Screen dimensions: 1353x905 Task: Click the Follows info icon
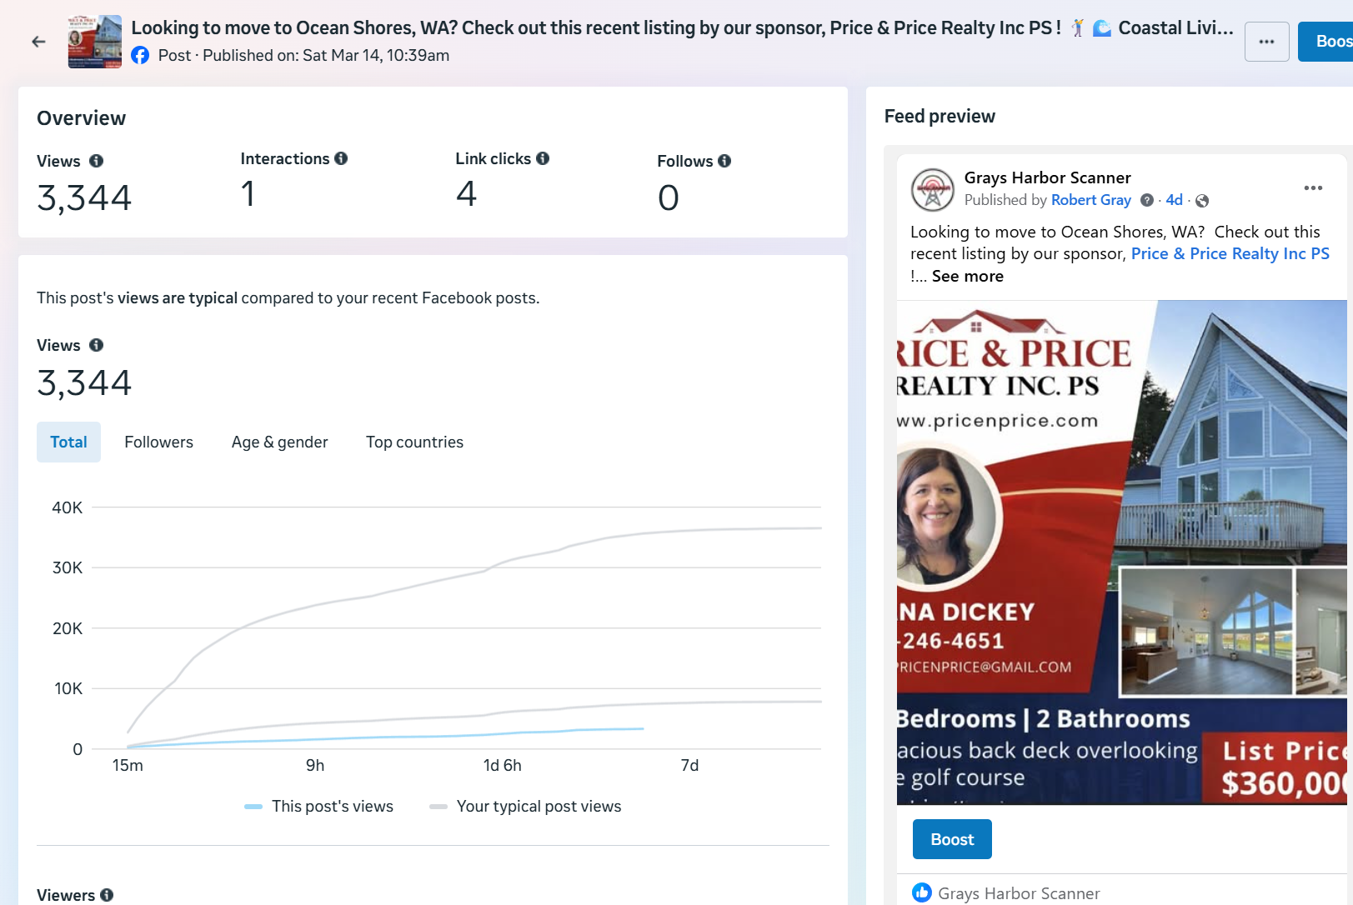click(x=724, y=161)
